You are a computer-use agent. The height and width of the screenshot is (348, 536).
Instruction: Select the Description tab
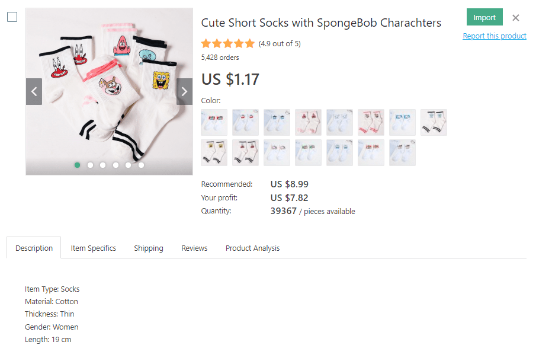pos(34,248)
